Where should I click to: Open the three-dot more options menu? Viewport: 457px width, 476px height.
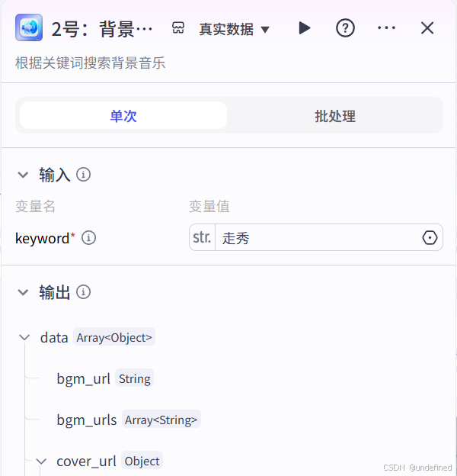pyautogui.click(x=386, y=28)
